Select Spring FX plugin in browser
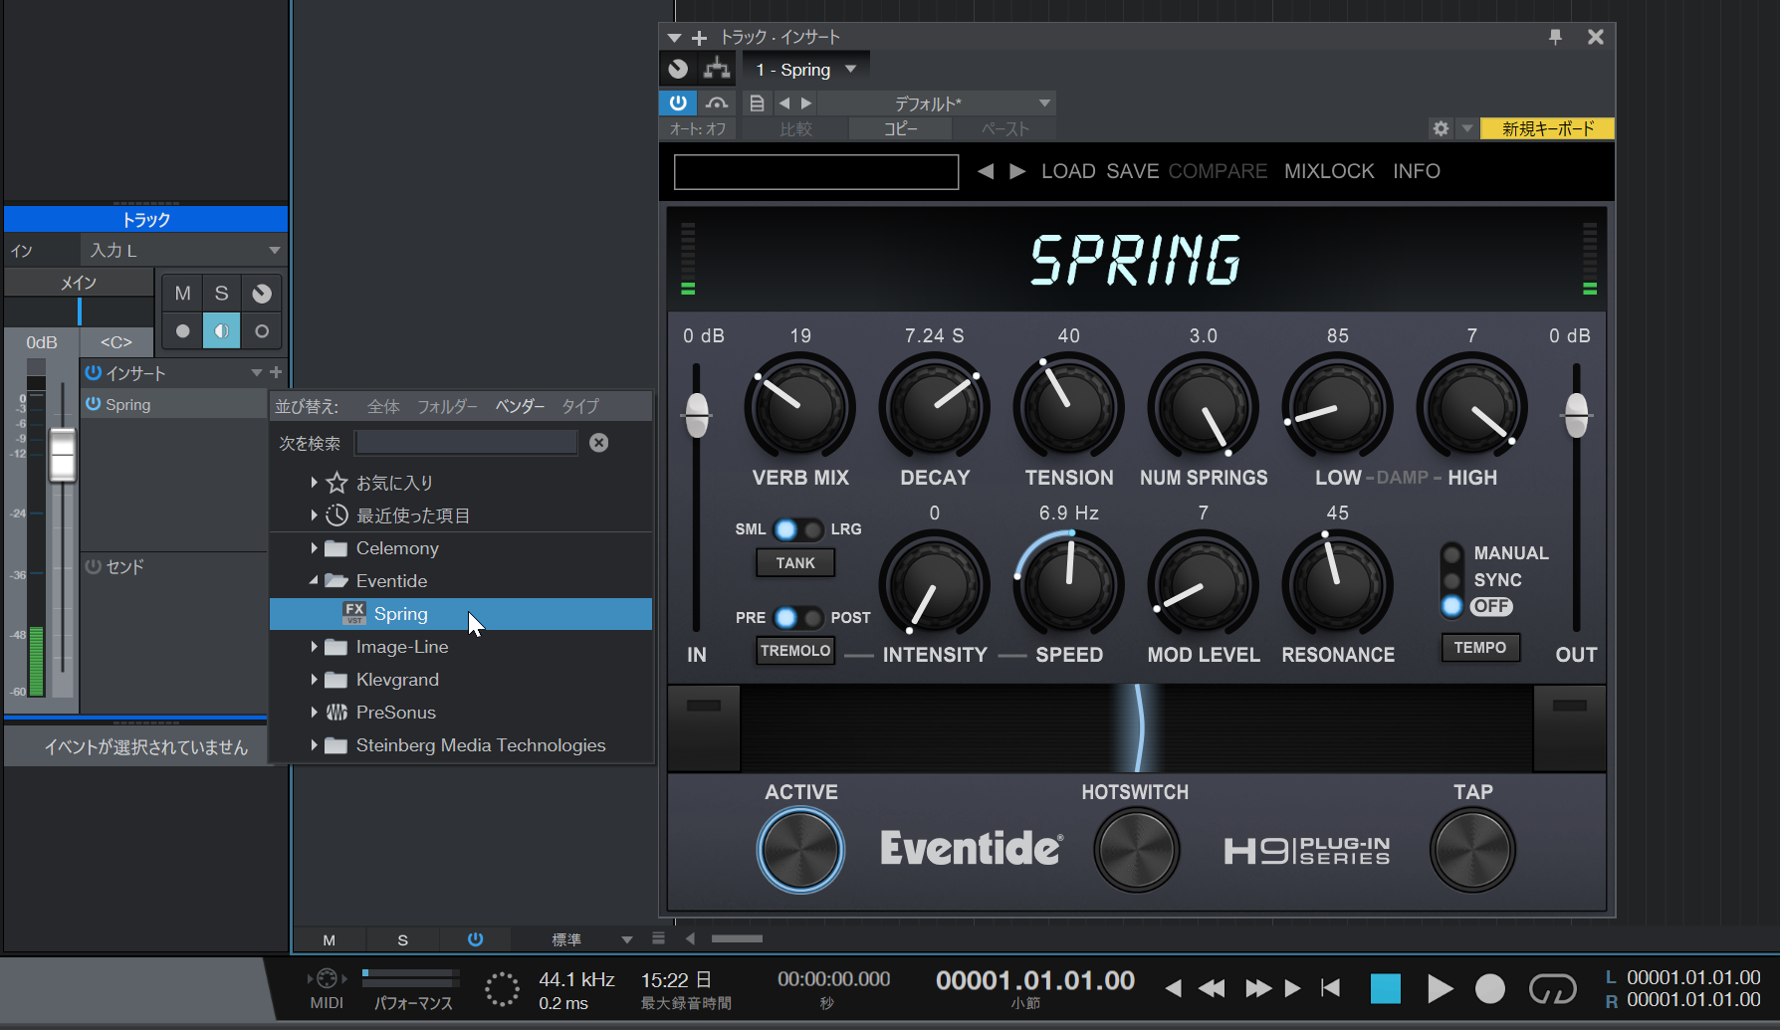The image size is (1780, 1030). pos(461,614)
